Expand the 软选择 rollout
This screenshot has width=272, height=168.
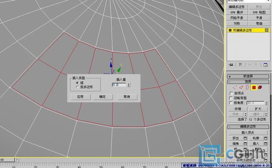[x=248, y=76]
